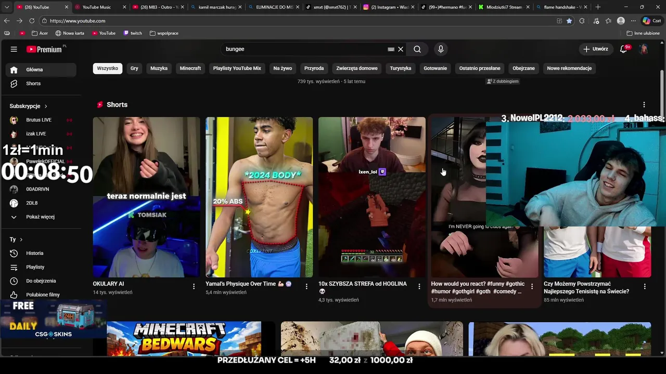Open Brutus LIVE subscription channel
The height and width of the screenshot is (374, 666).
(39, 120)
